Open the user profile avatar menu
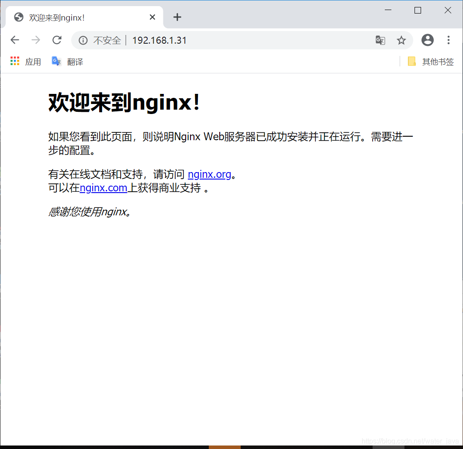The image size is (463, 449). 427,40
